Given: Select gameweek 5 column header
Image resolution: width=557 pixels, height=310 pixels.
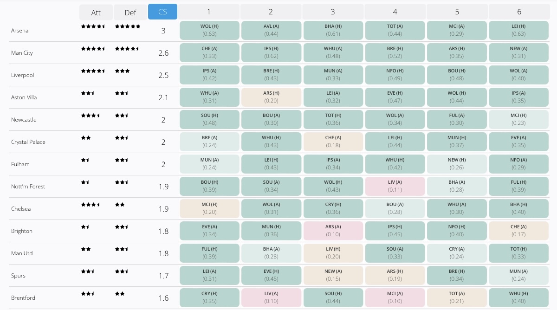Looking at the screenshot, I should pyautogui.click(x=457, y=12).
